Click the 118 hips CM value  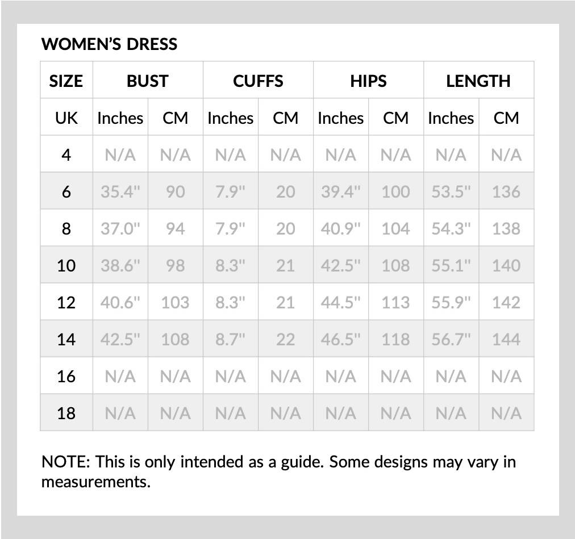(395, 339)
